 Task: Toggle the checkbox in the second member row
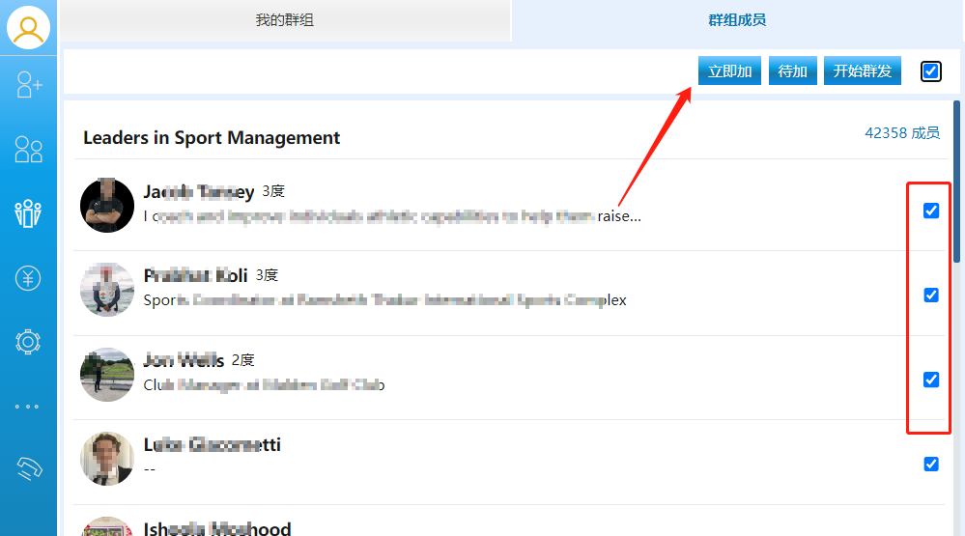tap(931, 296)
